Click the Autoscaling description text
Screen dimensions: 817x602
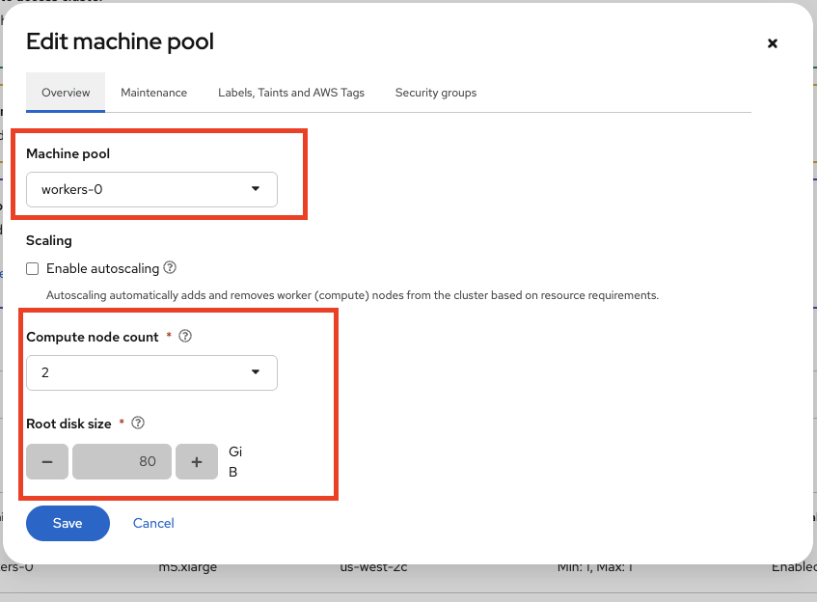tap(352, 295)
